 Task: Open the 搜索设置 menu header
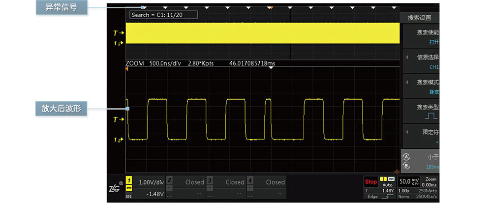[419, 18]
